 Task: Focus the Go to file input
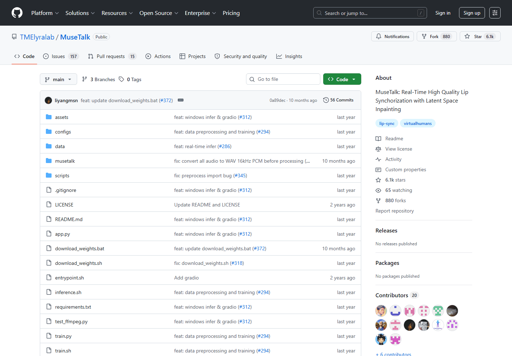(283, 79)
